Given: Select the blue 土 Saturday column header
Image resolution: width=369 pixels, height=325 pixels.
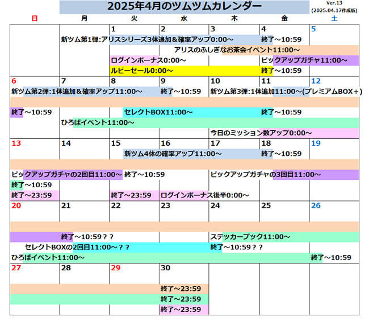Looking at the screenshot, I should click(334, 19).
